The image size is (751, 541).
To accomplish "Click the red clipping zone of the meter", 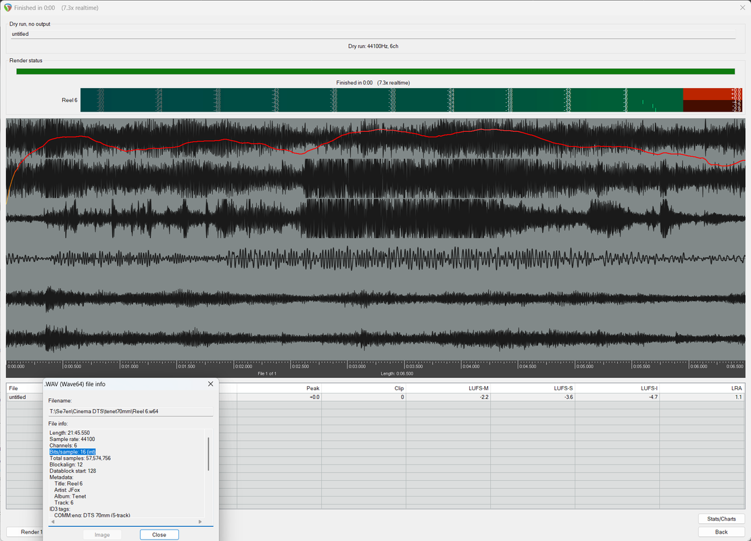I will click(713, 100).
